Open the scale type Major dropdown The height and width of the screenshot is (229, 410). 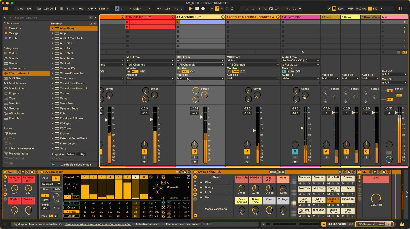[x=141, y=9]
